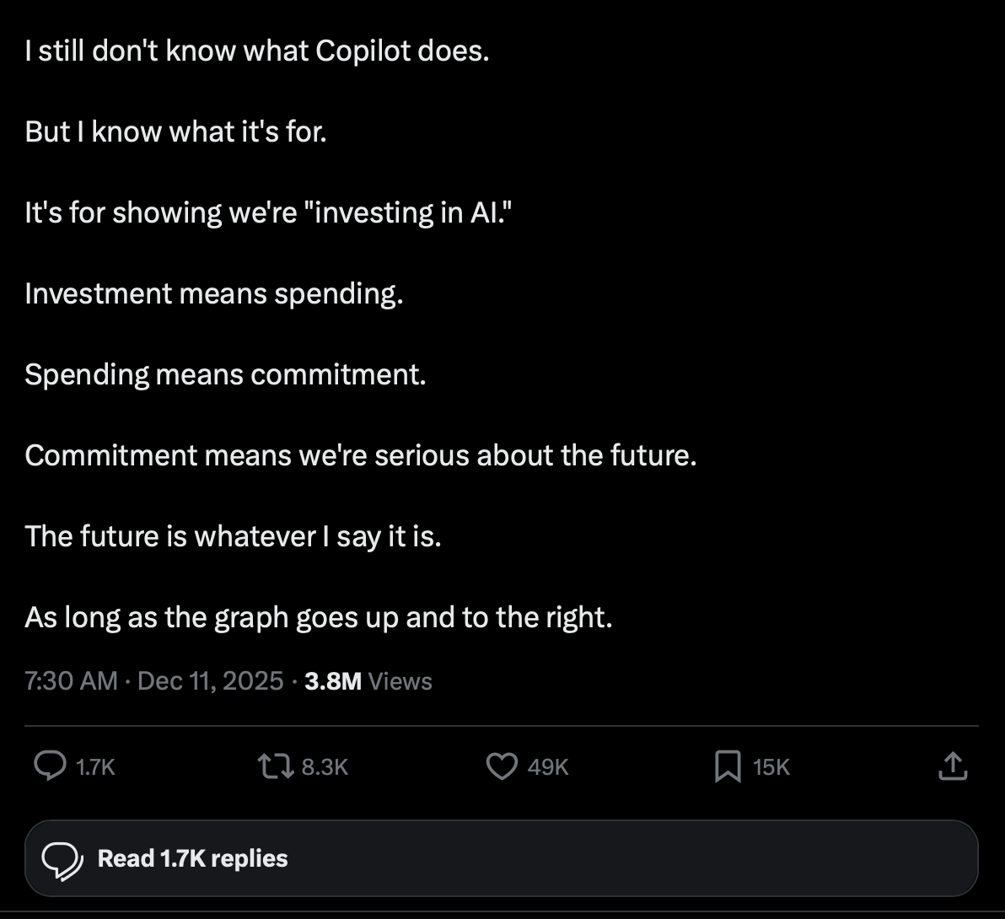Bookmark the post with the bookmark icon
The image size is (1005, 919).
tap(727, 766)
